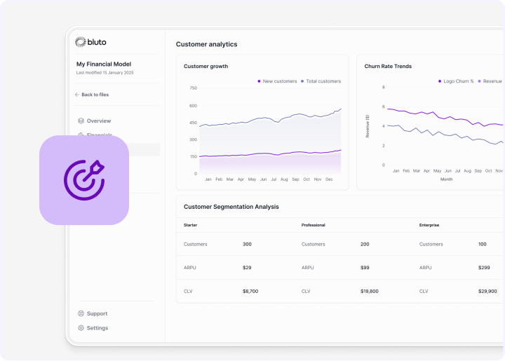Screen dimensions: 505x361
Task: Toggle the New customers legend dot
Action: coord(260,81)
